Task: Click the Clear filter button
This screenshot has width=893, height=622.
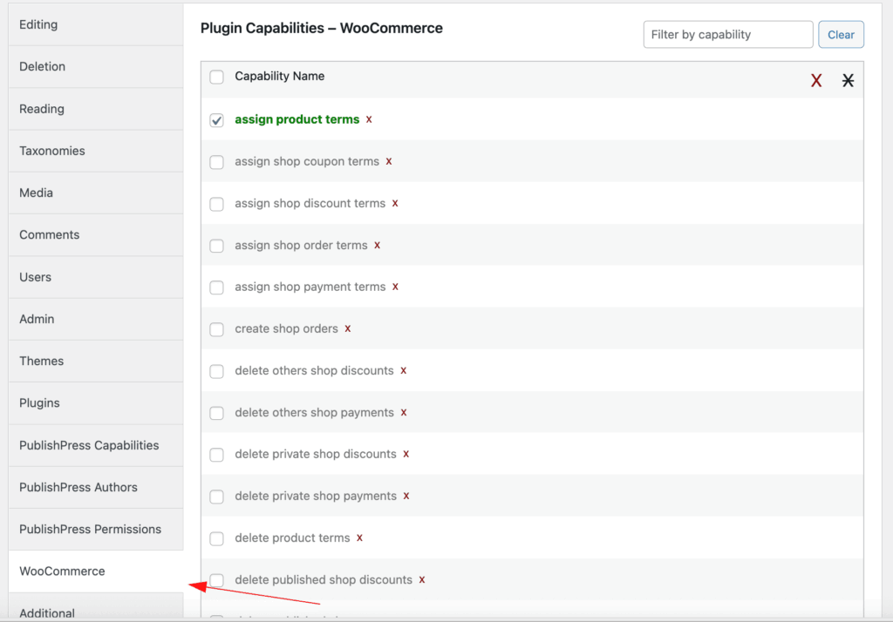Action: [841, 35]
